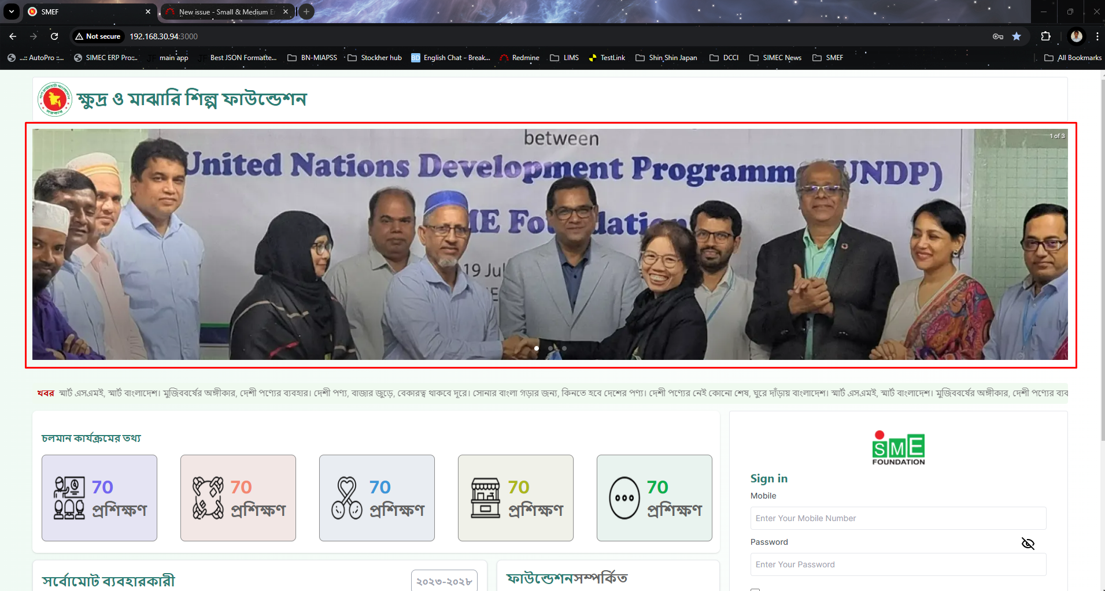Click the red খবর news ticker label
This screenshot has height=591, width=1105.
46,393
